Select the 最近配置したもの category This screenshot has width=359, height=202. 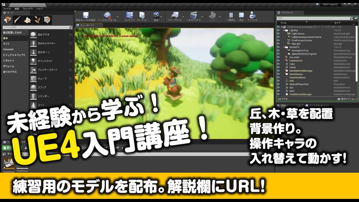pos(15,33)
